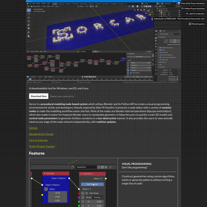Collapse the Transform node header triangle
The image size is (207, 207).
click(x=81, y=174)
